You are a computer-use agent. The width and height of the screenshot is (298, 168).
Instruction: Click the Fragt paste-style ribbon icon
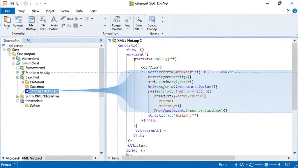[x=7, y=20]
